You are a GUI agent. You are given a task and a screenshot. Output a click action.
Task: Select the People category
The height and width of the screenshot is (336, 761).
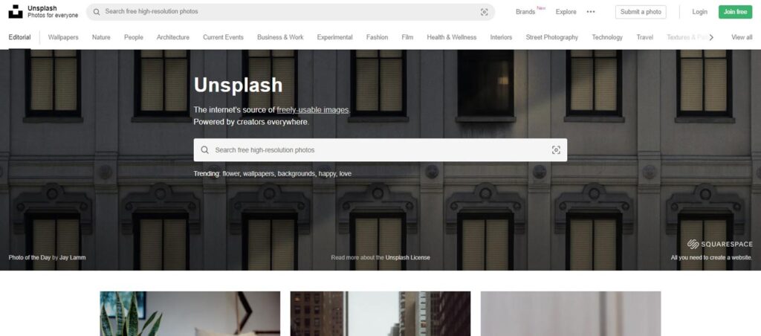click(x=134, y=37)
